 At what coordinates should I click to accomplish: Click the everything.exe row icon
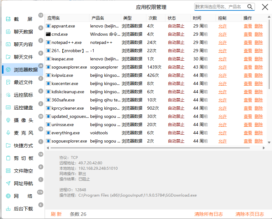pos(48,133)
